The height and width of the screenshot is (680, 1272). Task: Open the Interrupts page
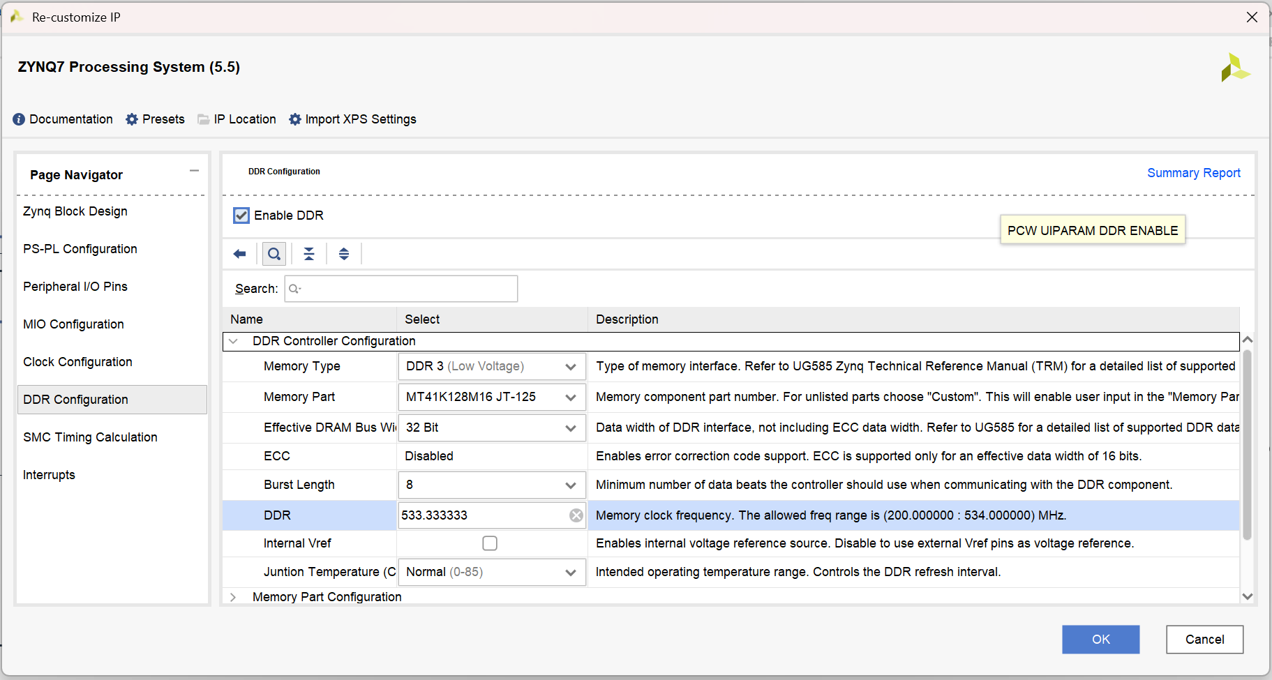click(49, 475)
